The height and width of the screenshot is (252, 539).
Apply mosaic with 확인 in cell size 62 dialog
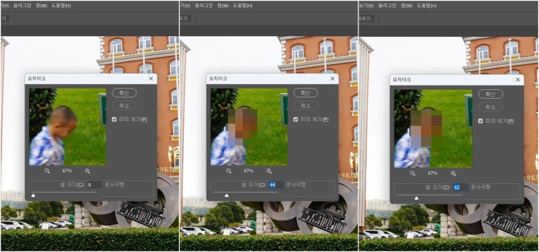click(x=490, y=94)
